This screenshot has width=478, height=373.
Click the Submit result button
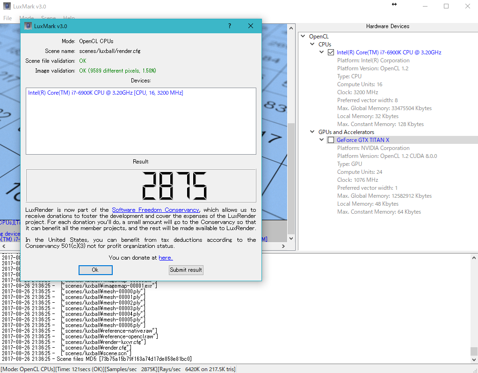[x=186, y=270]
